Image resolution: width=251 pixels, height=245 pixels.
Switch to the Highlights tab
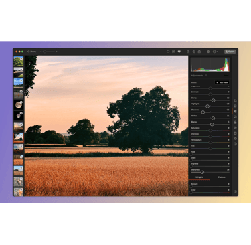(199, 177)
